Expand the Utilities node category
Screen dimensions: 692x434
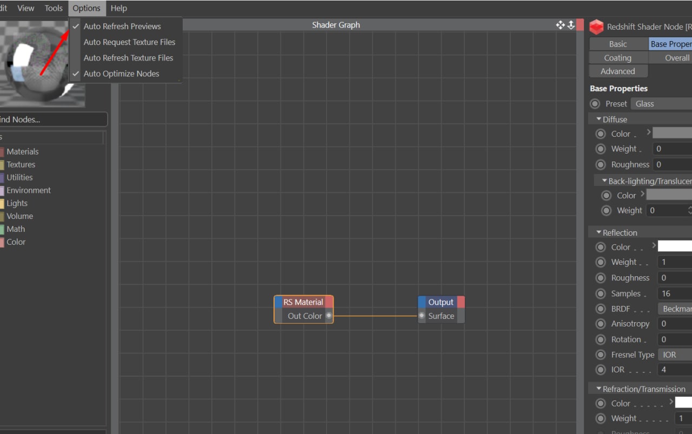tap(19, 178)
